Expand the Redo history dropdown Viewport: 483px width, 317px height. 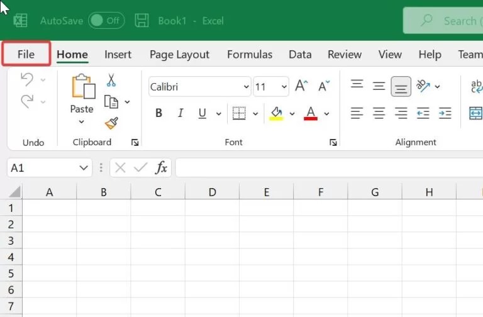tap(43, 102)
